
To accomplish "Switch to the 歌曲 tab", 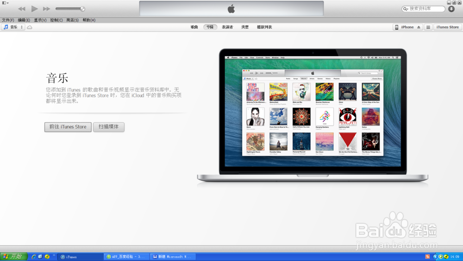I will [194, 27].
